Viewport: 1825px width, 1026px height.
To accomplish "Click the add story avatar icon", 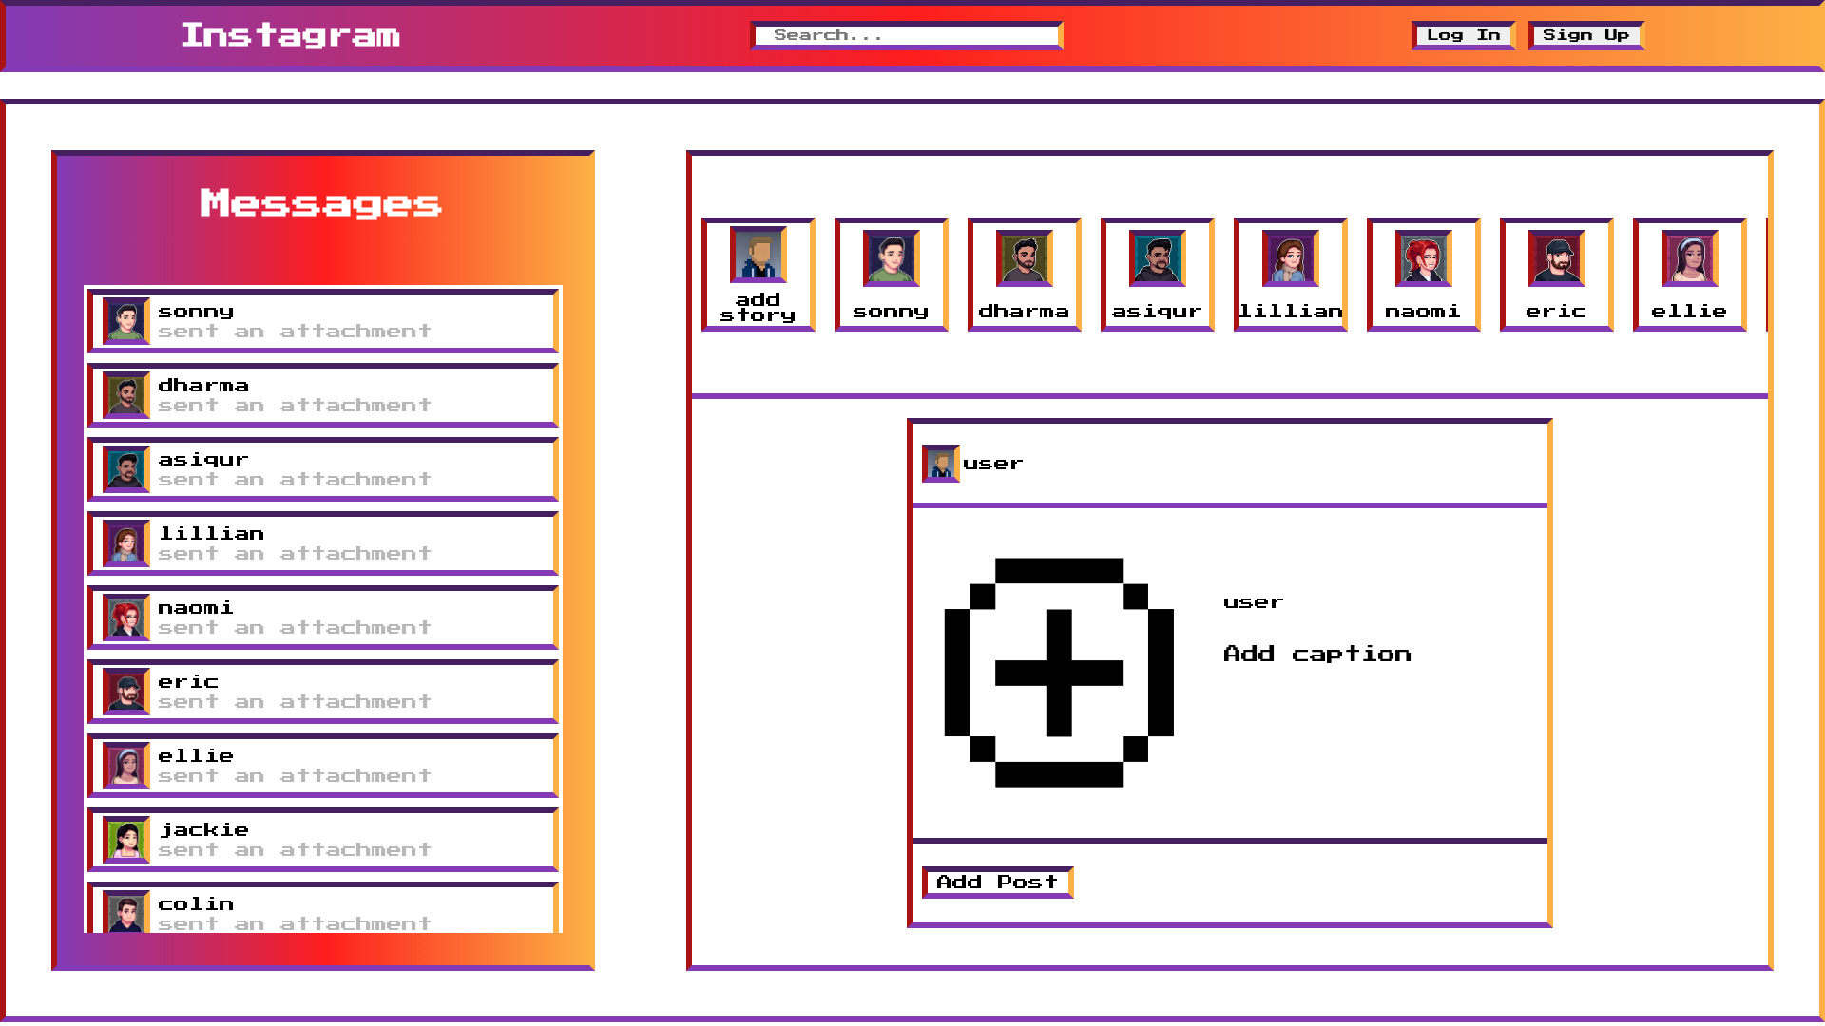I will pos(759,255).
